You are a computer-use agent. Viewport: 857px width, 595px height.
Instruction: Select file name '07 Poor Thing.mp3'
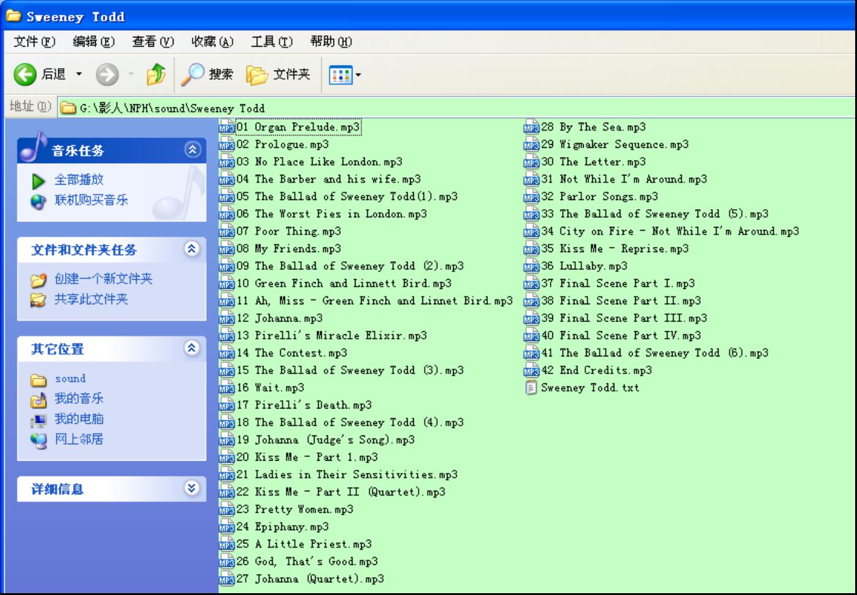(289, 232)
